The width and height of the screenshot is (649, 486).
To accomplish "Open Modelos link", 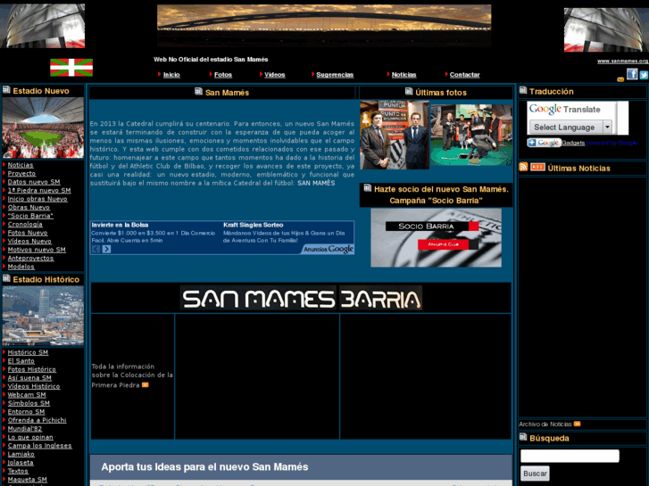I will [x=21, y=267].
